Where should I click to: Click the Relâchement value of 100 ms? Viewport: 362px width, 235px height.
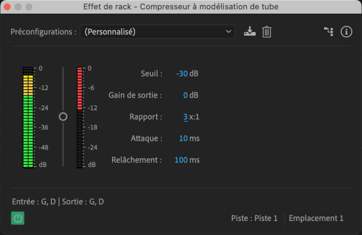click(x=181, y=160)
